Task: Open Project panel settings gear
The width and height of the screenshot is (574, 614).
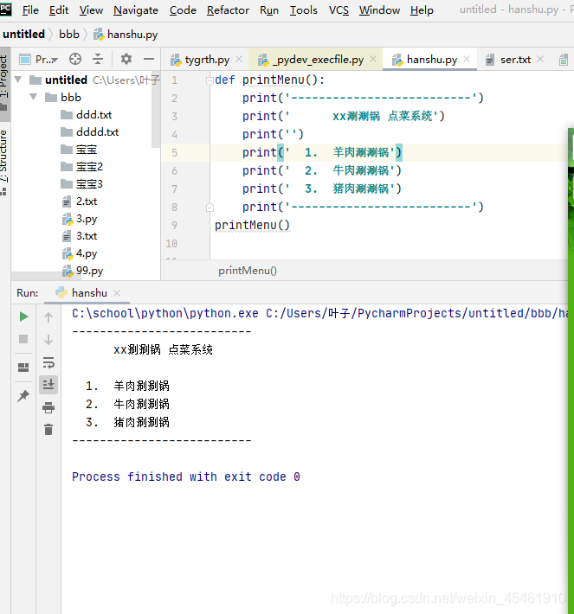Action: 126,59
